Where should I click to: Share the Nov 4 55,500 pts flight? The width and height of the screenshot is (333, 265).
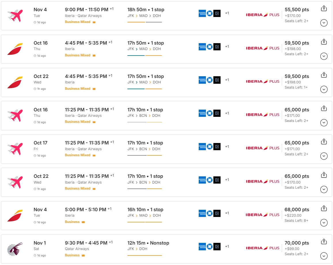tap(324, 9)
